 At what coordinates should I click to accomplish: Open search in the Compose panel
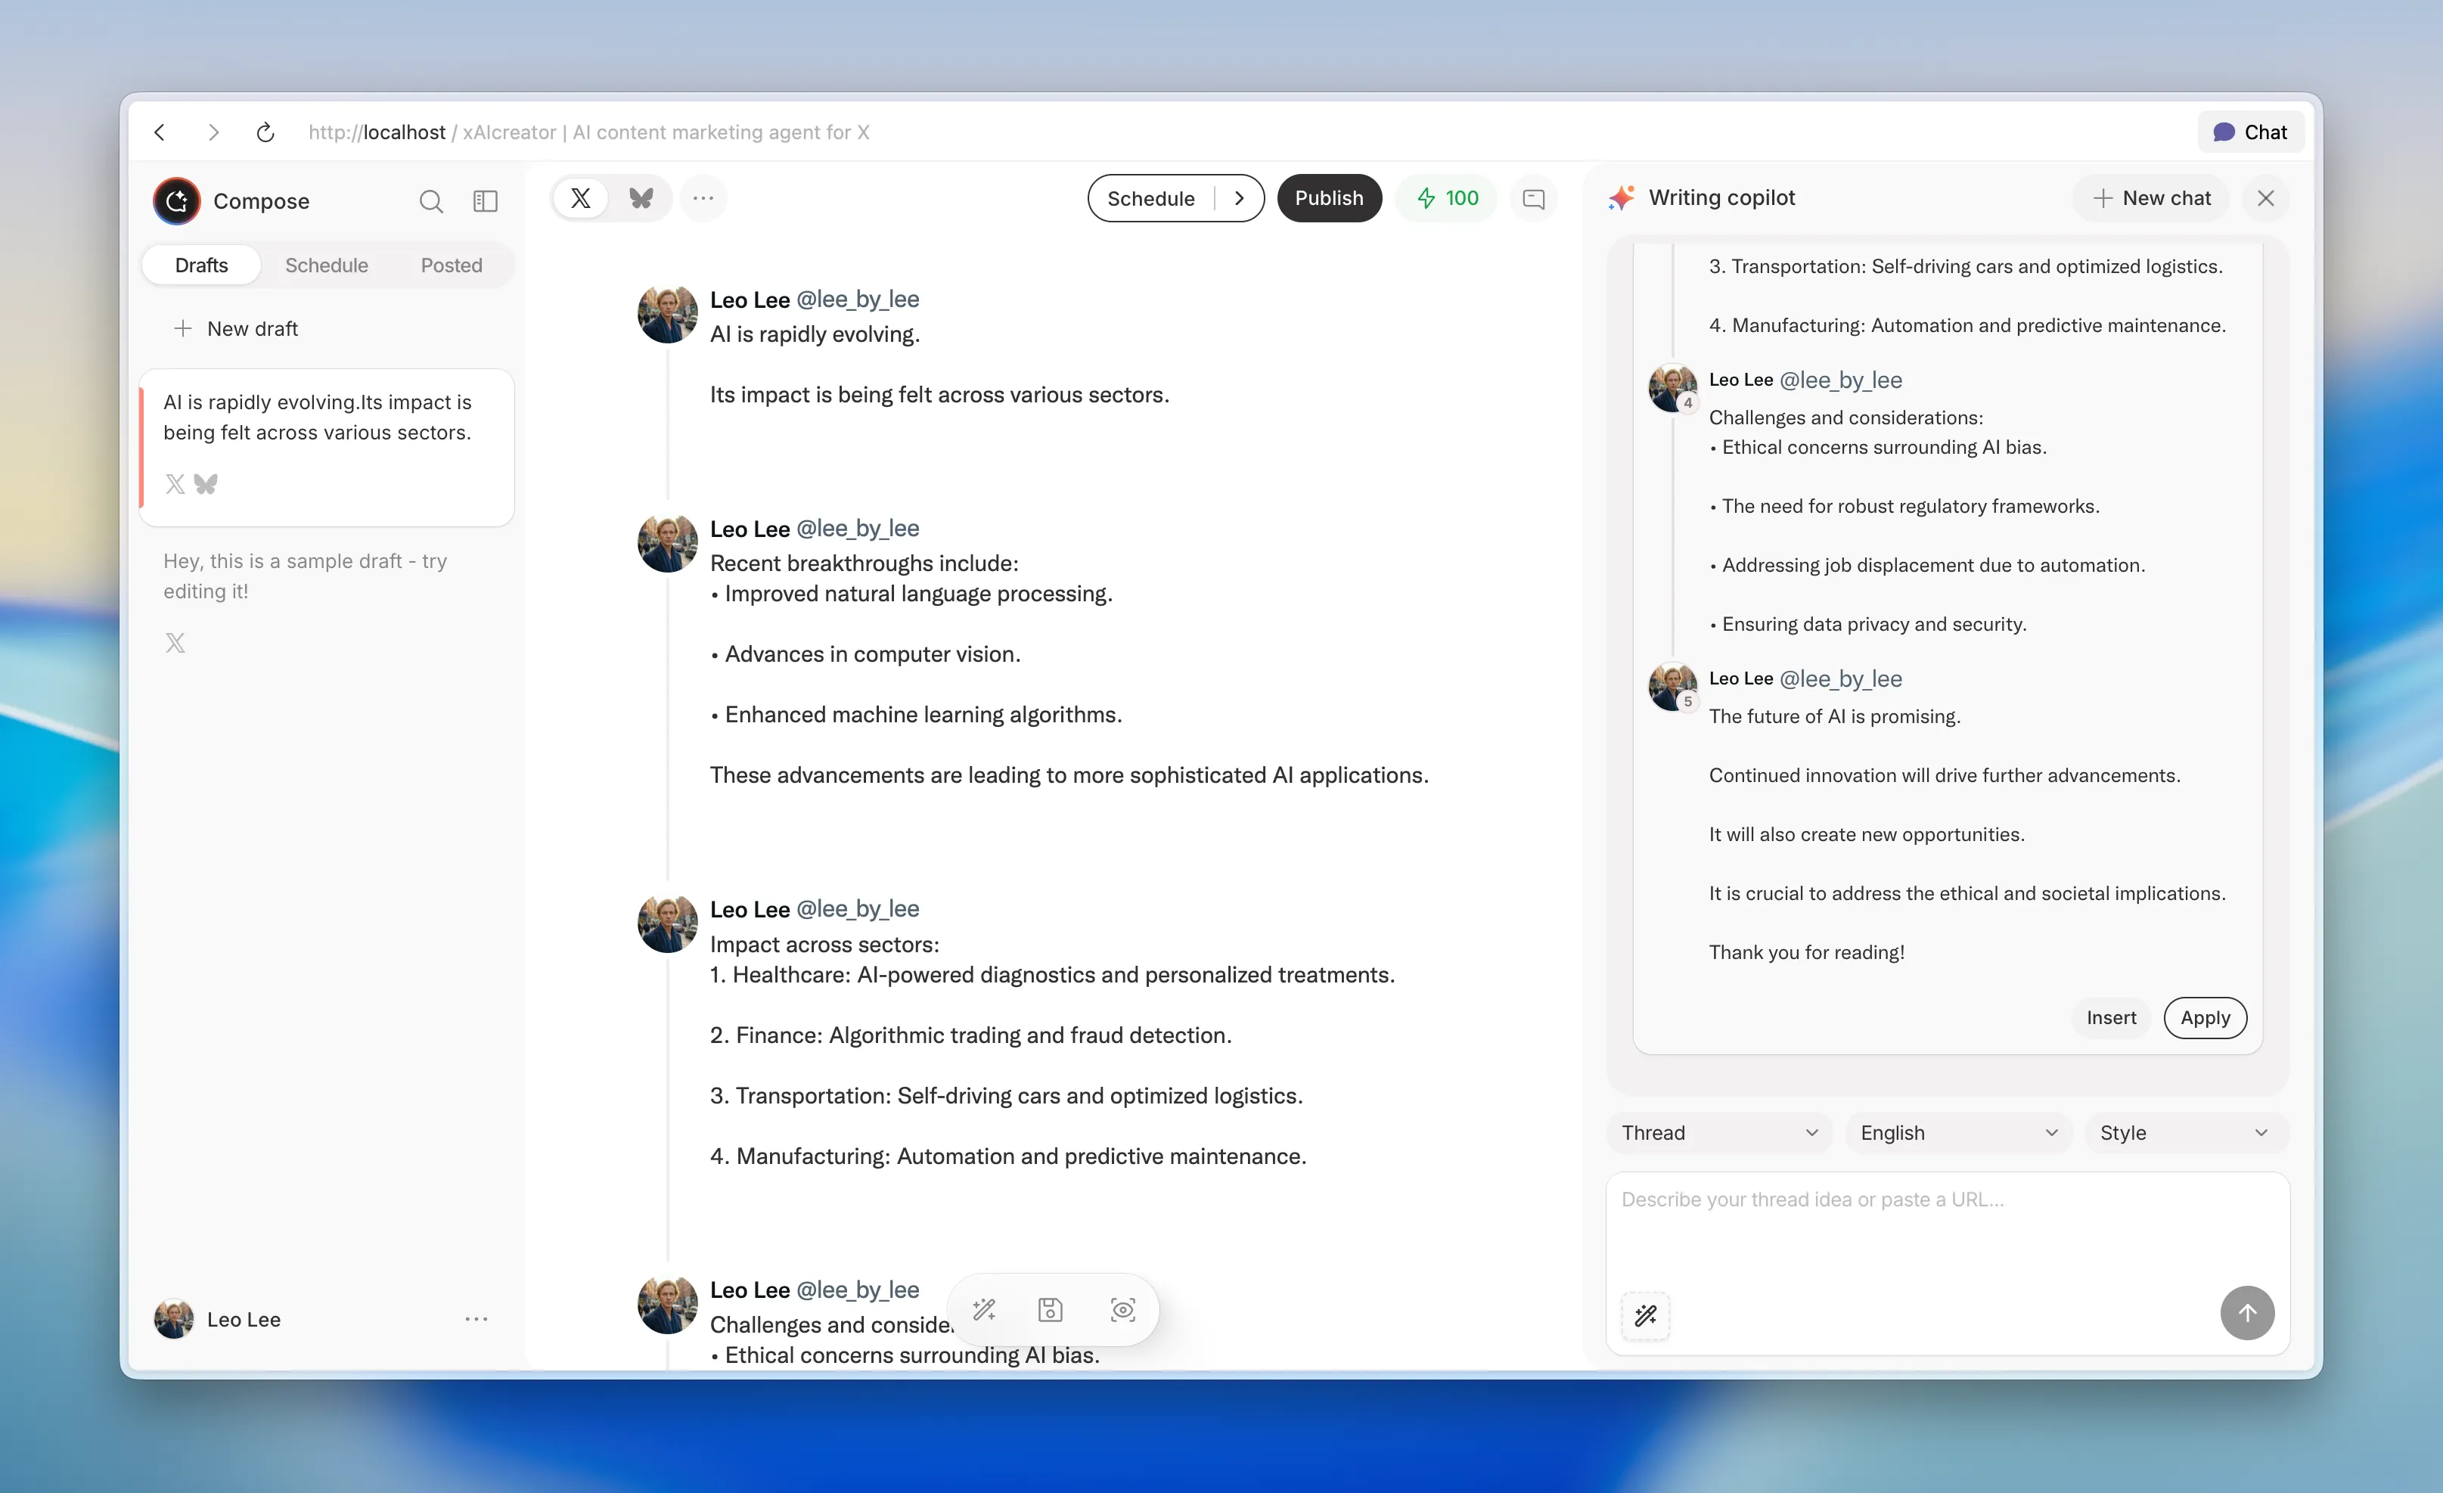tap(431, 200)
